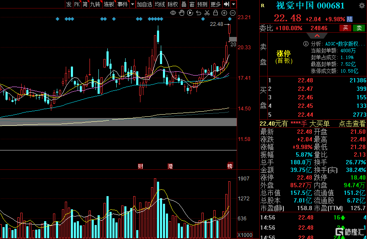Viewport: 367px width, 239px height.
Task: Toggle the 预测 forecast button
Action: [202, 4]
